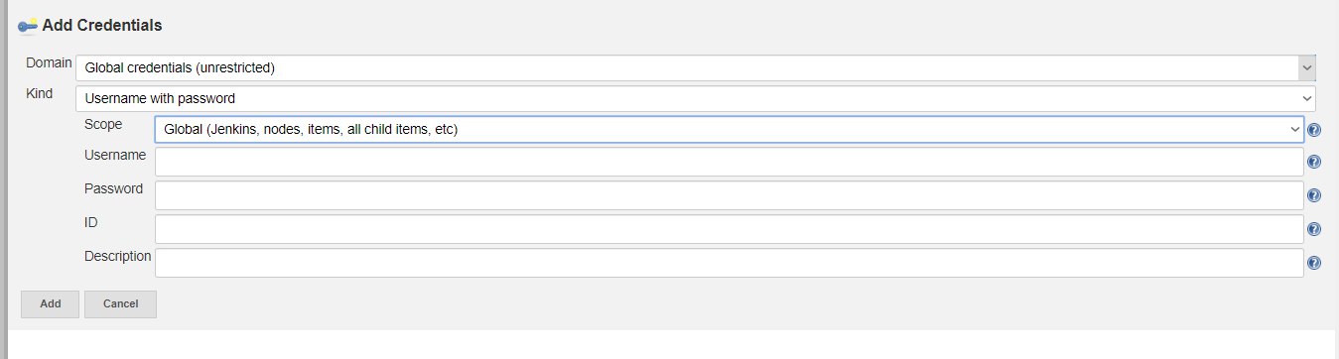Cancel adding credentials

click(120, 303)
